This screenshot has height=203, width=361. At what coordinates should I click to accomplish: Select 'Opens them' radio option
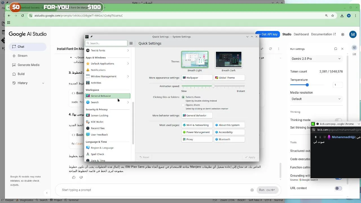pyautogui.click(x=183, y=105)
